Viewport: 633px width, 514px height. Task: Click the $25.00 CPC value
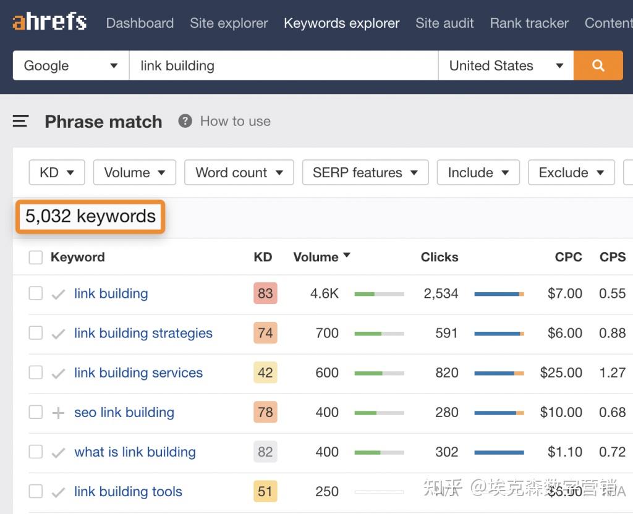click(x=561, y=373)
